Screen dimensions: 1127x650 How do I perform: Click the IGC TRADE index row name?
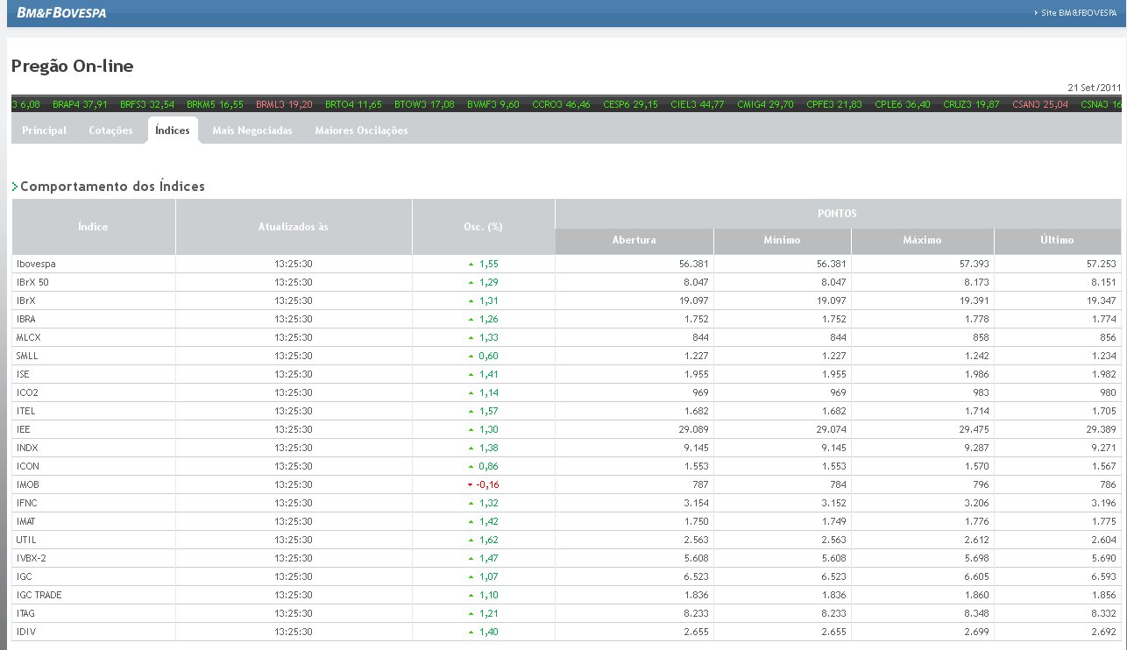pos(39,595)
